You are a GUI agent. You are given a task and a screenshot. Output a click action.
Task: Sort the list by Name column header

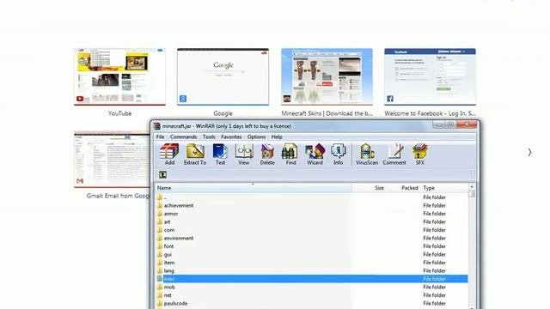coord(254,188)
